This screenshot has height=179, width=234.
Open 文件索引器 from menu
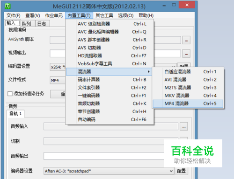point(110,88)
